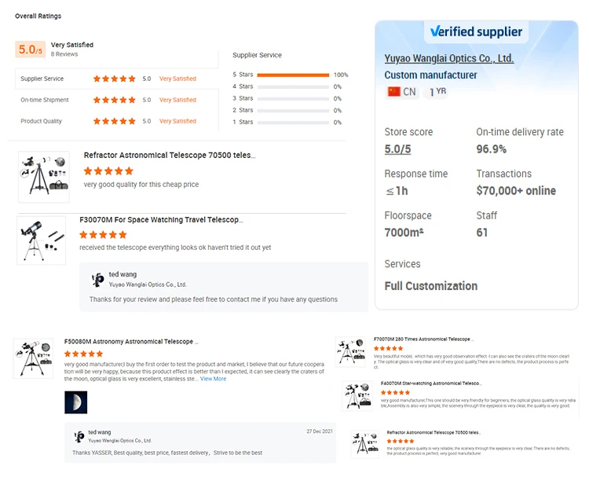
Task: Expand the review with View More
Action: [213, 379]
